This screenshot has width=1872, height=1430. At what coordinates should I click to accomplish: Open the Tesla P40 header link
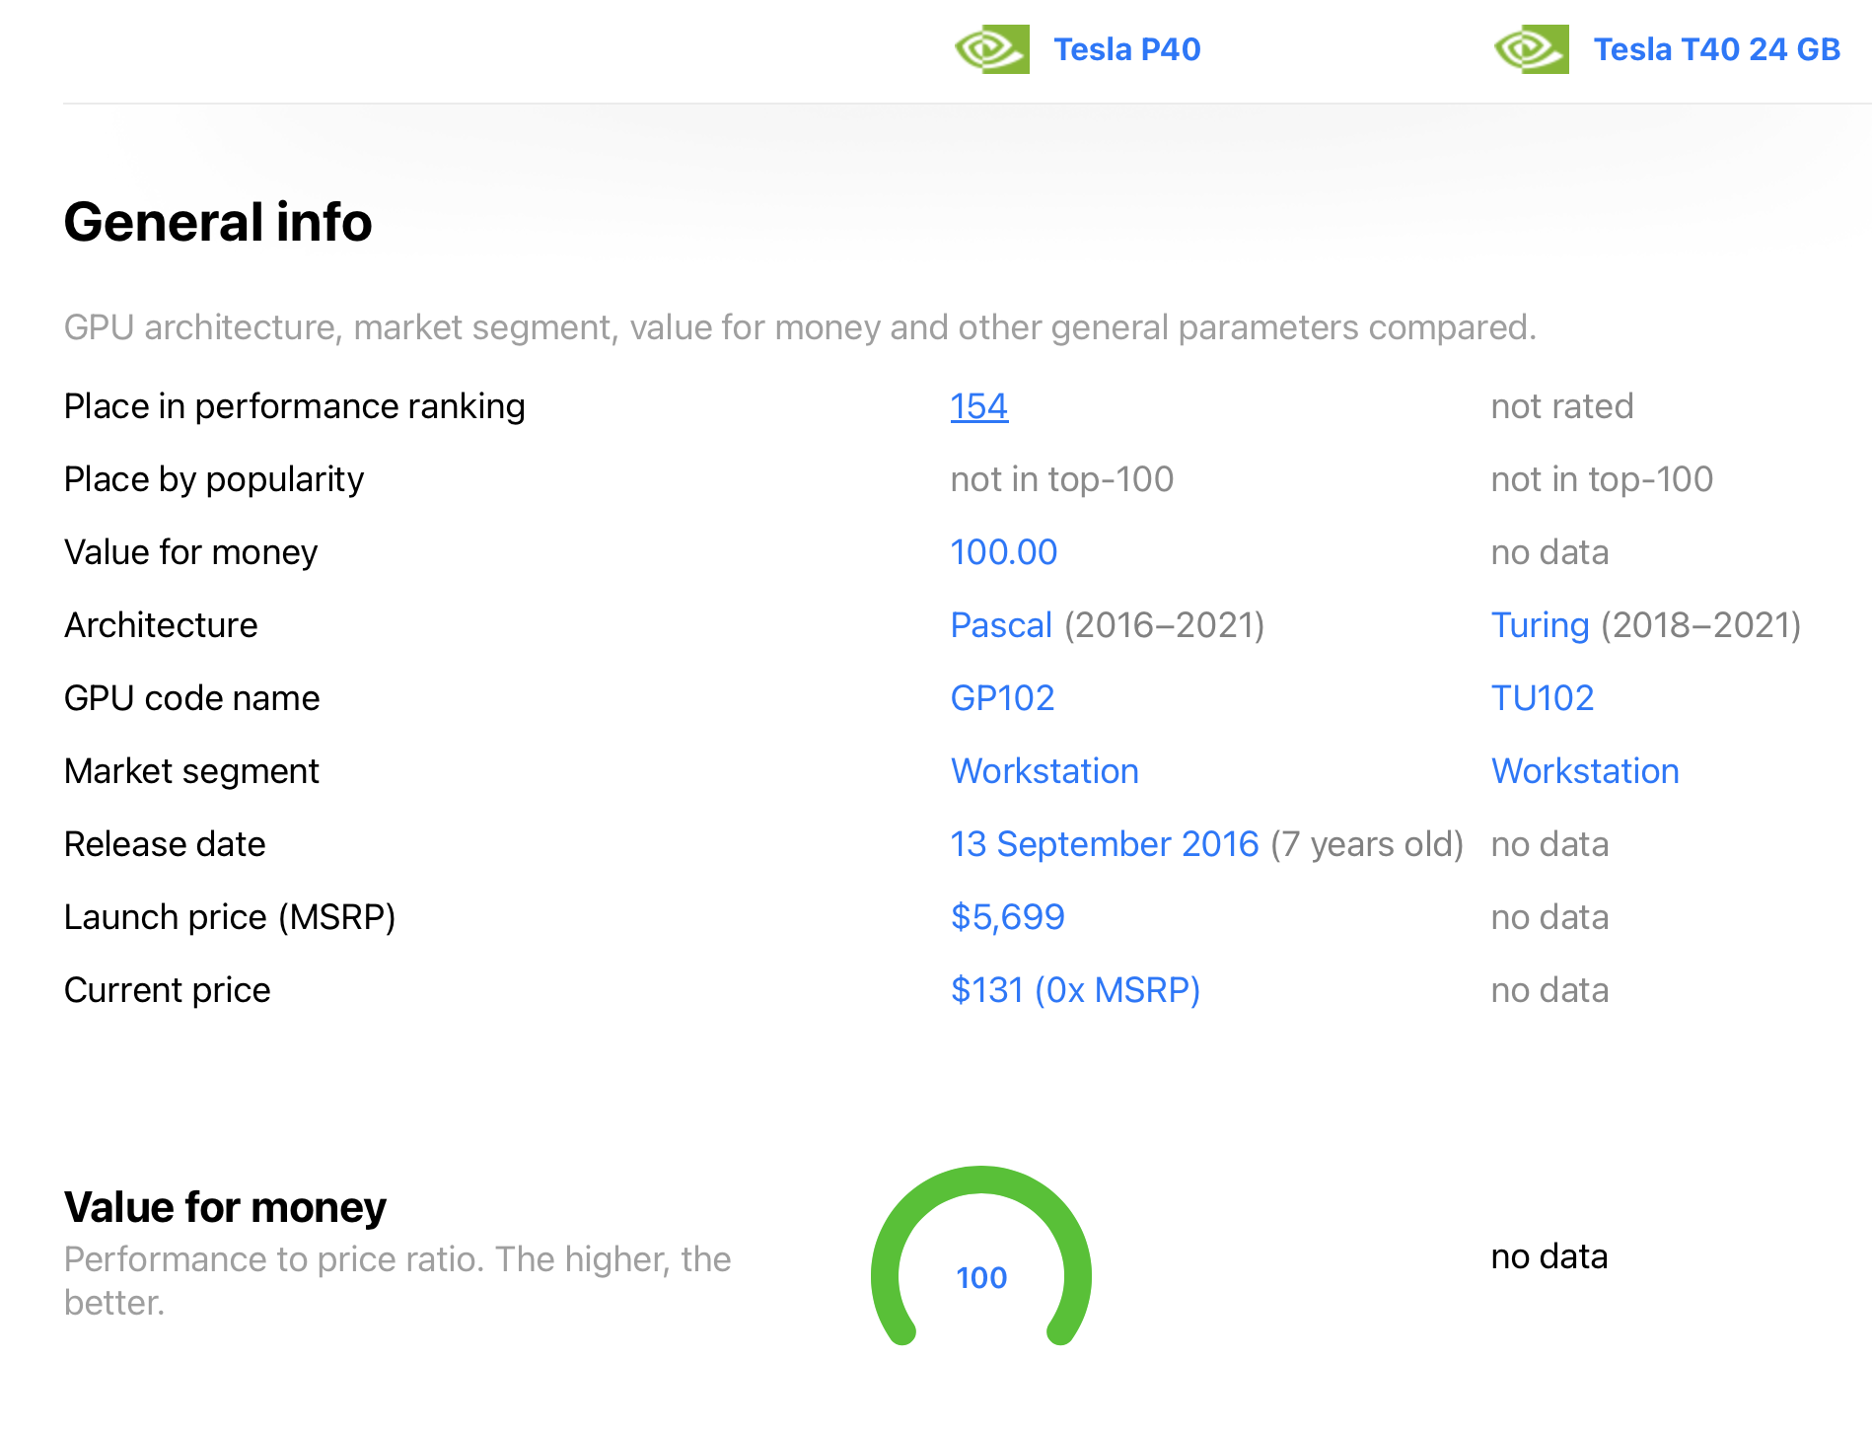[1126, 49]
